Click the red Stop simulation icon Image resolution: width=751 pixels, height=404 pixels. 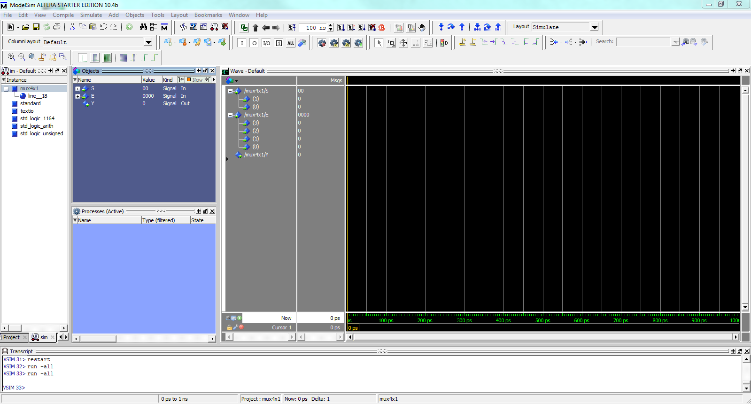382,28
